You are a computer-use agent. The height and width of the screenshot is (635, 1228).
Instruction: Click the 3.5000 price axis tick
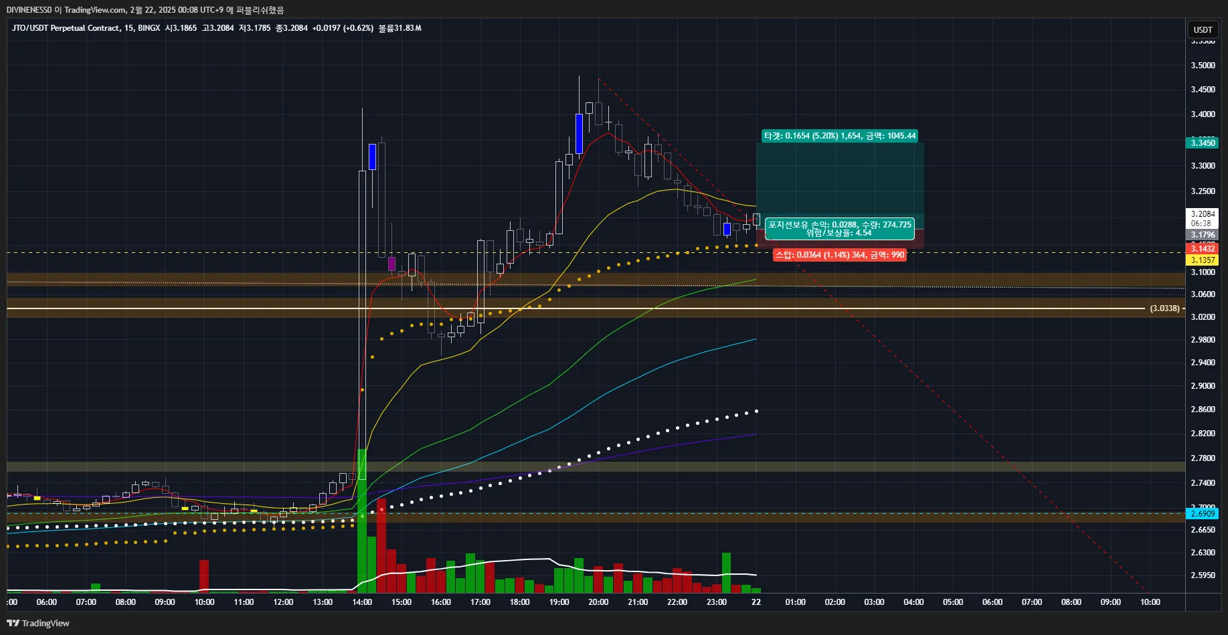tap(1203, 66)
